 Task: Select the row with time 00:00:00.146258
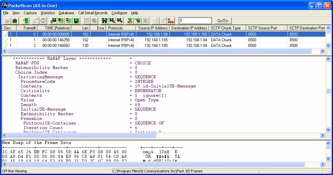click(x=164, y=40)
